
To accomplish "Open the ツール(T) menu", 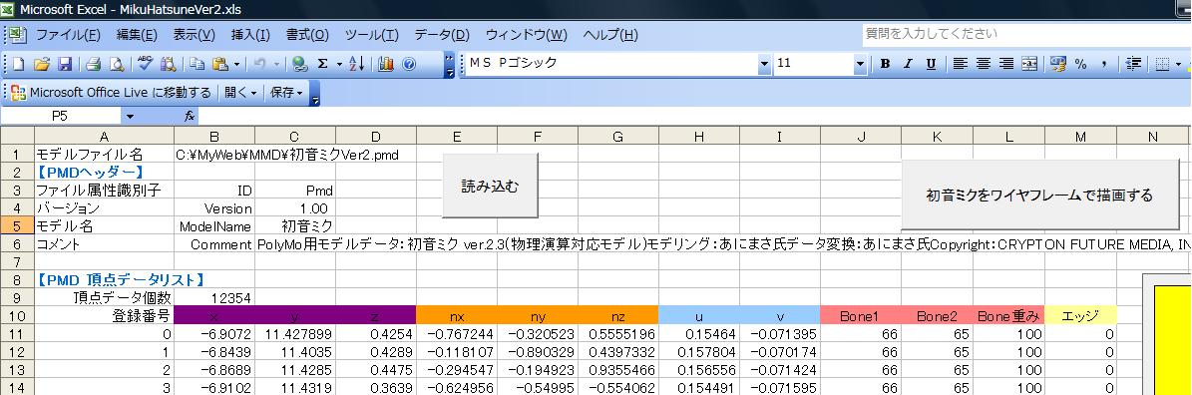I will [x=372, y=35].
